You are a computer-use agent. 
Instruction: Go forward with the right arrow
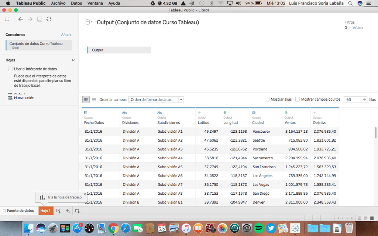point(30,19)
